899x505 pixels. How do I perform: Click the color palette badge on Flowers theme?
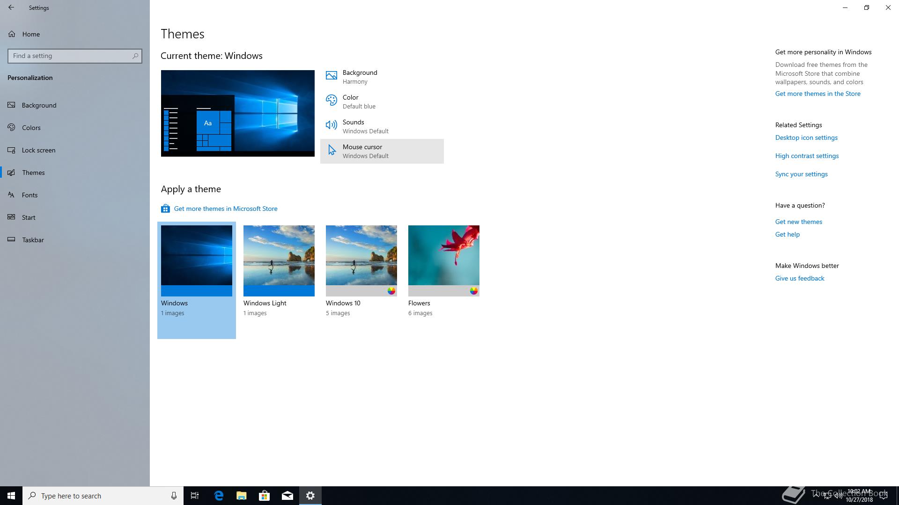pos(474,291)
